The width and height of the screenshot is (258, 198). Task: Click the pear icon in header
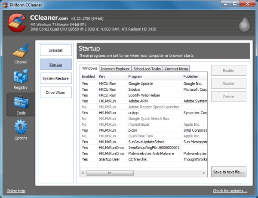pos(245,23)
